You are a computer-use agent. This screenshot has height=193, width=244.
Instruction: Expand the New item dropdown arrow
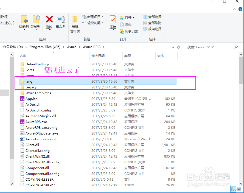[x=103, y=17]
